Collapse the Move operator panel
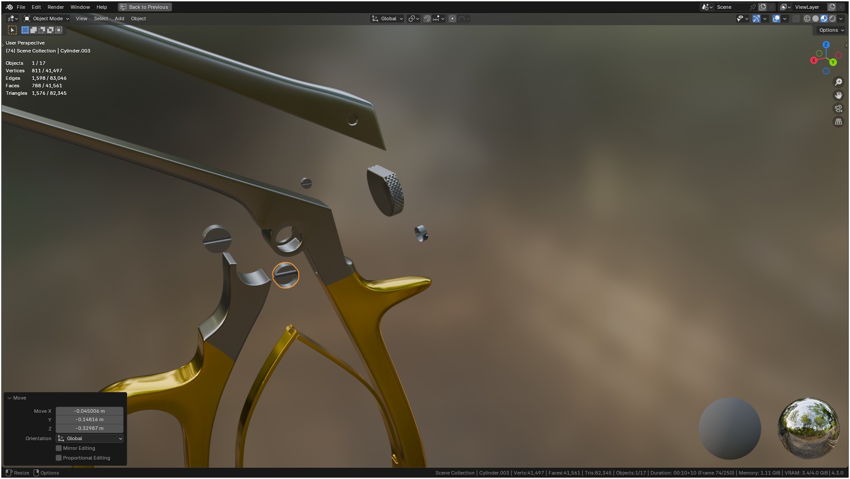This screenshot has height=479, width=850. tap(9, 398)
